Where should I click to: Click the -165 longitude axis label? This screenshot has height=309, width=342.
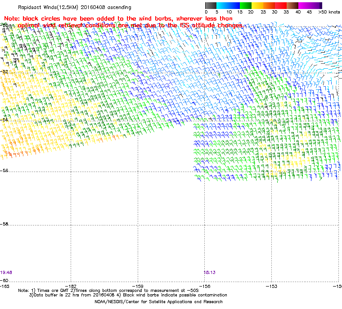5,286
